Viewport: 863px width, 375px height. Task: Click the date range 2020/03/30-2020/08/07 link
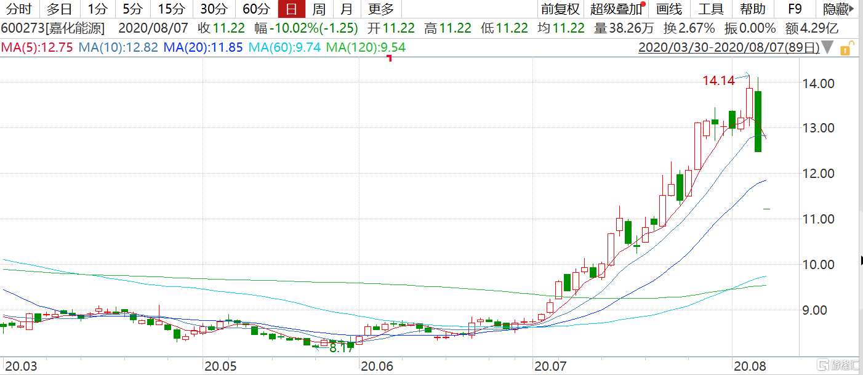pyautogui.click(x=729, y=47)
